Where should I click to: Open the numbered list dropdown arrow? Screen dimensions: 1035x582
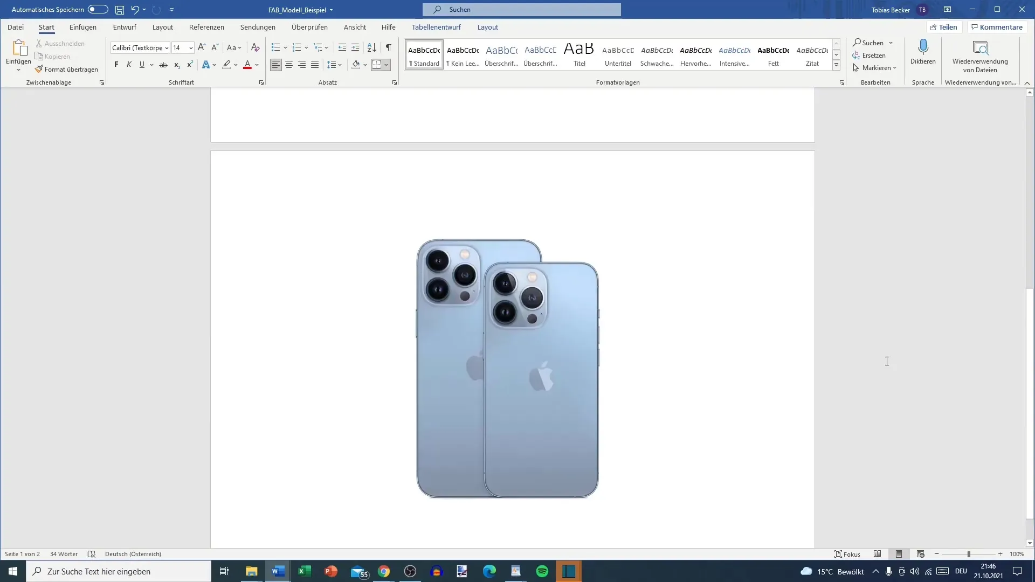tap(306, 47)
